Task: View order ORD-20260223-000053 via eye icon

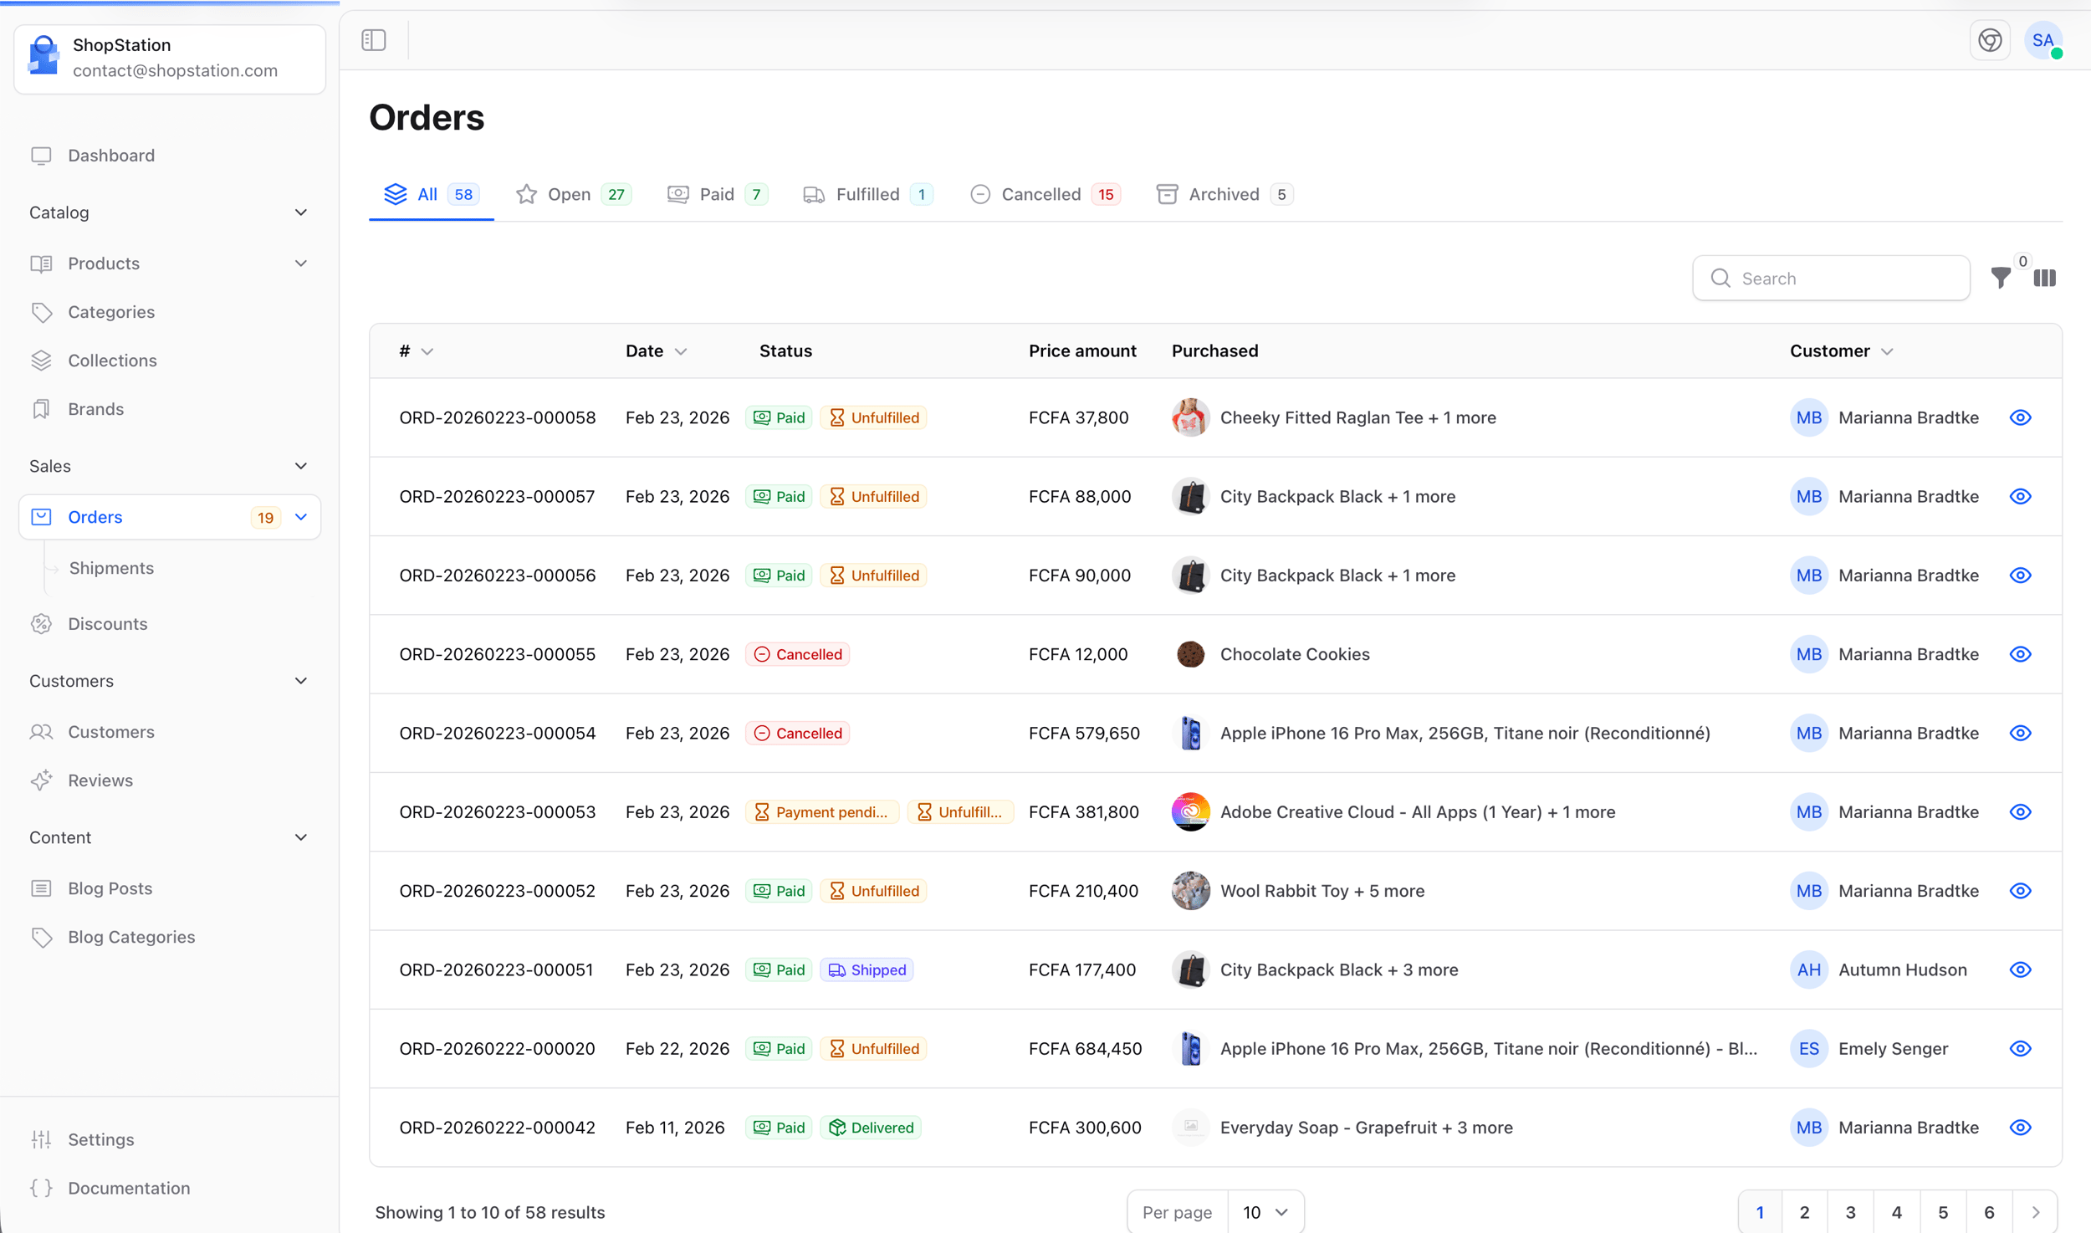Action: click(2020, 812)
